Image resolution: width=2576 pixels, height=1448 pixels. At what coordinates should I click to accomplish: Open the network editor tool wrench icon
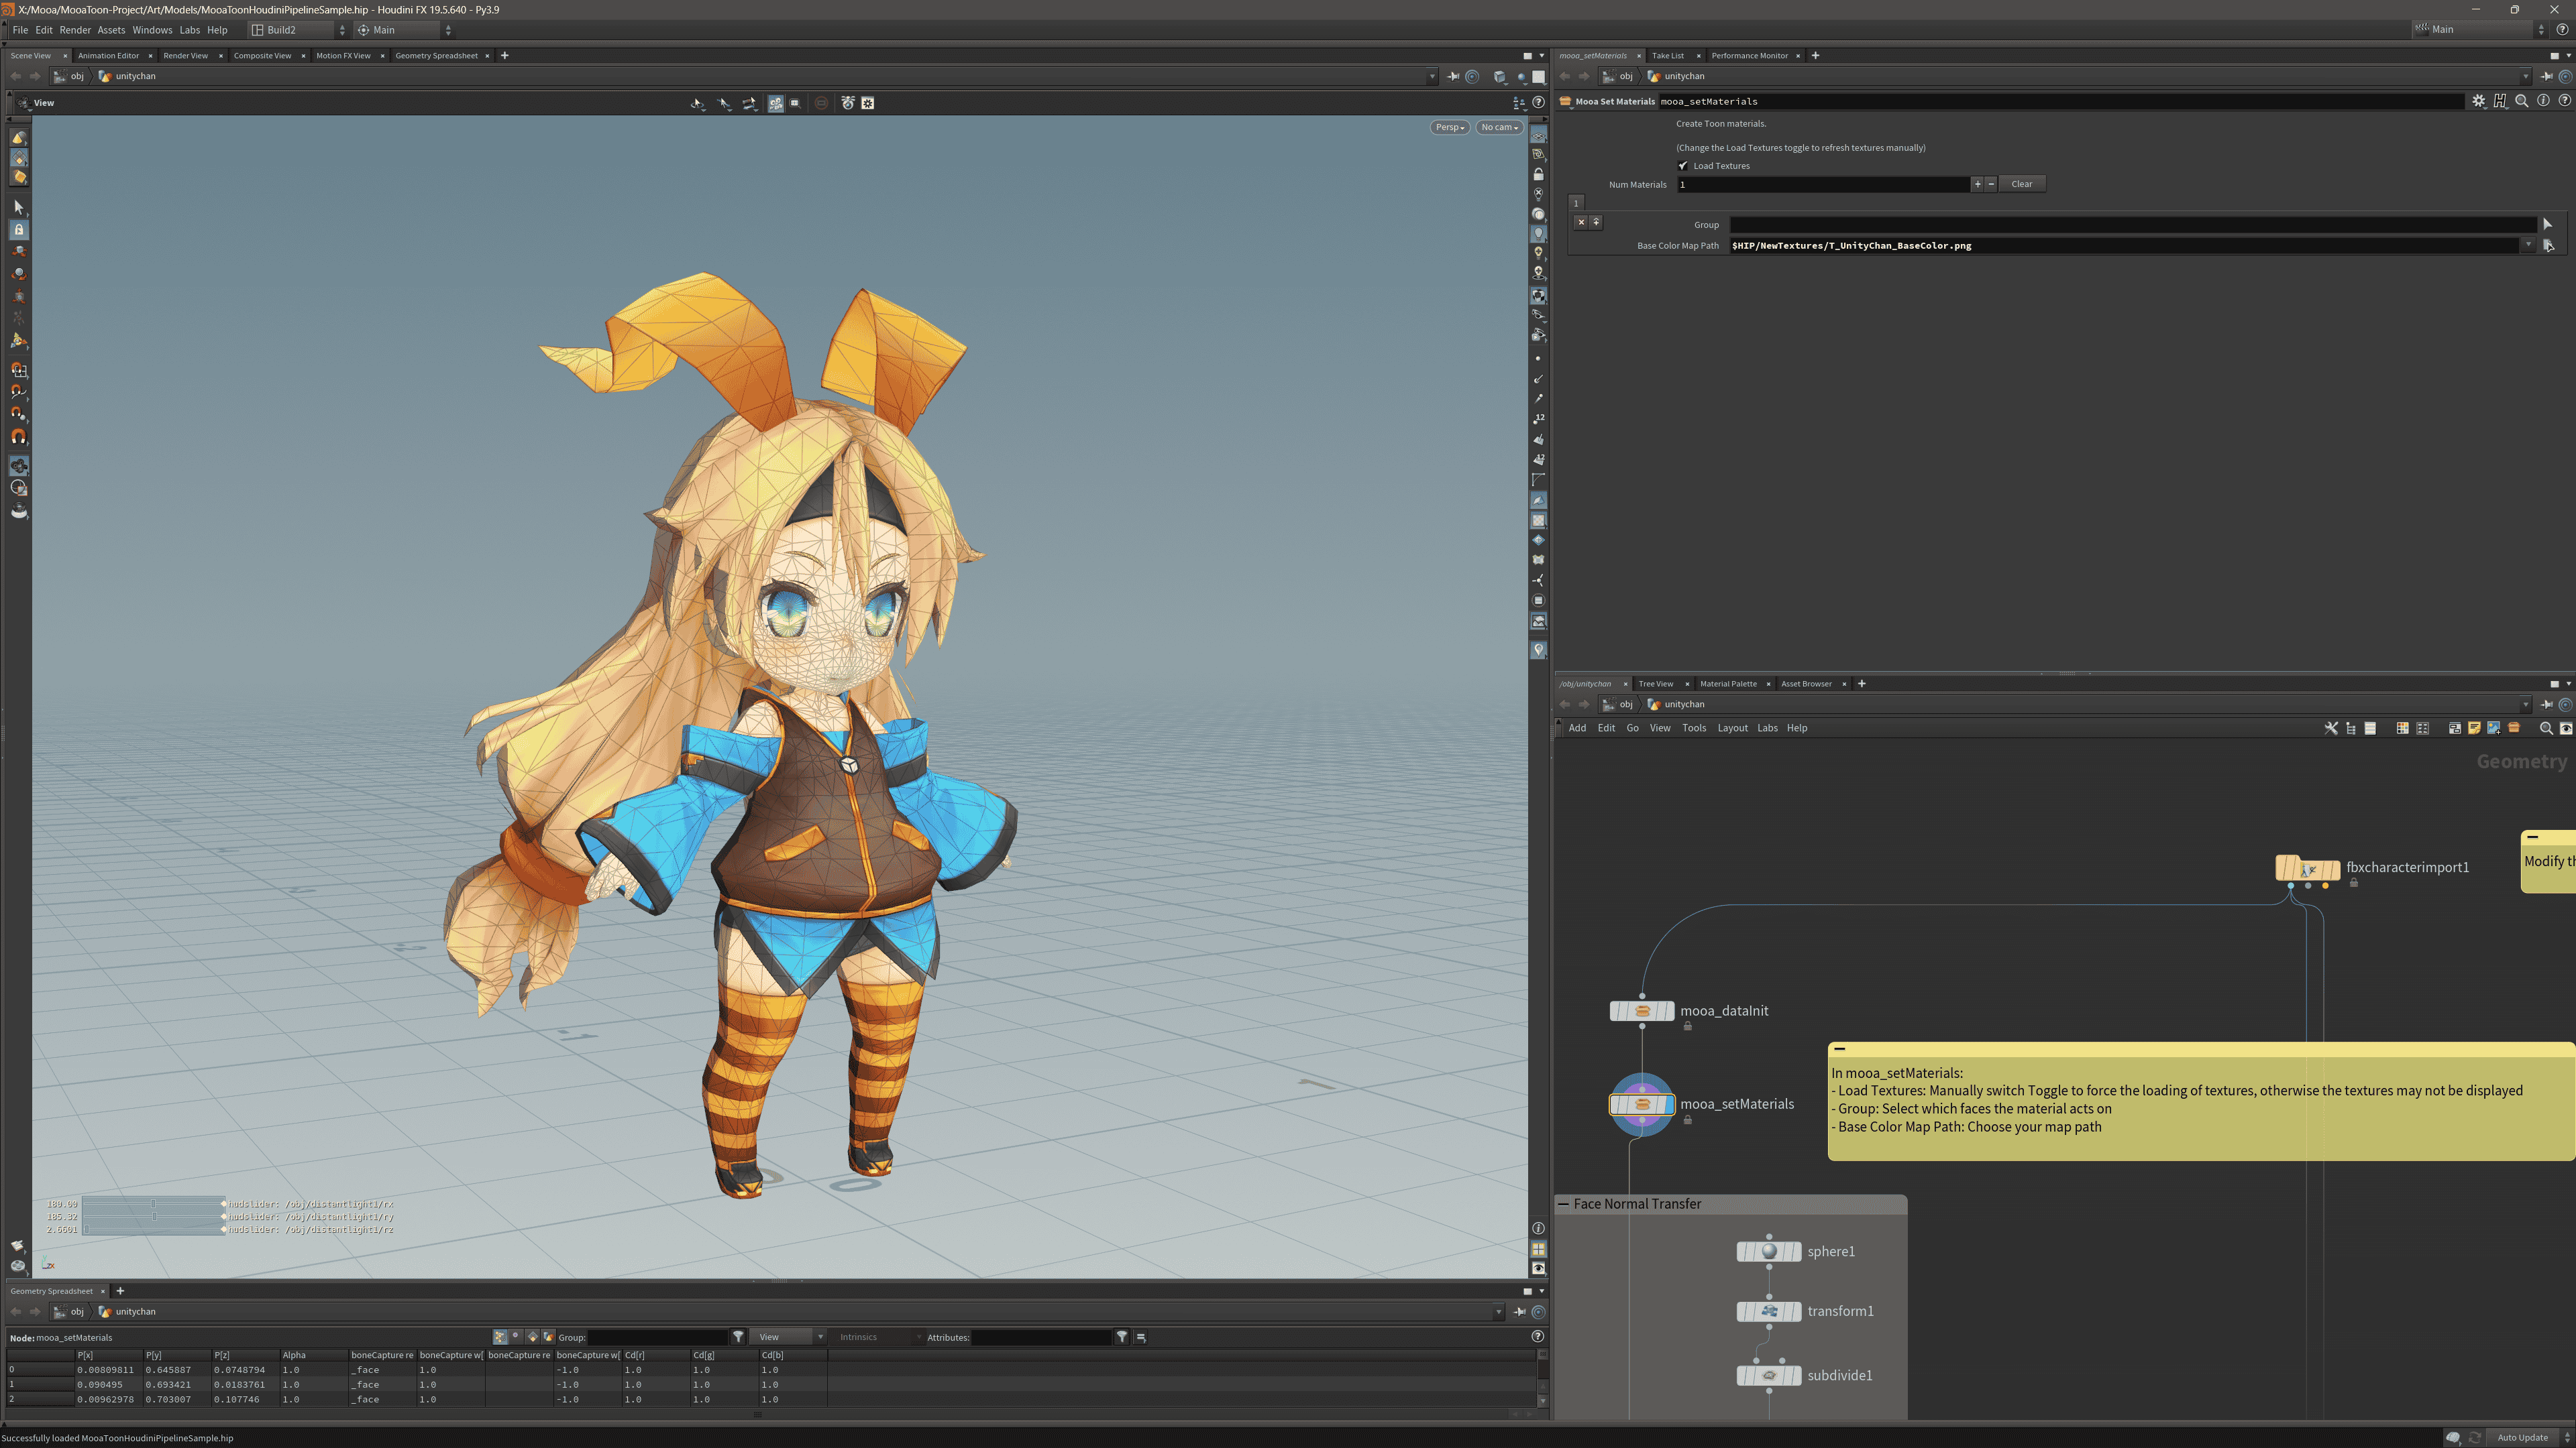pos(2331,727)
